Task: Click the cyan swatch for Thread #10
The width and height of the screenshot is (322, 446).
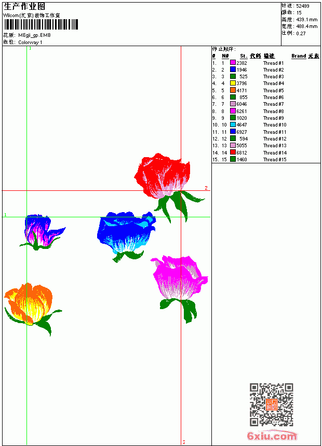Action: 233,124
